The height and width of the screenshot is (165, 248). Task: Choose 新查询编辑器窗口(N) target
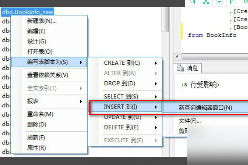coord(205,108)
